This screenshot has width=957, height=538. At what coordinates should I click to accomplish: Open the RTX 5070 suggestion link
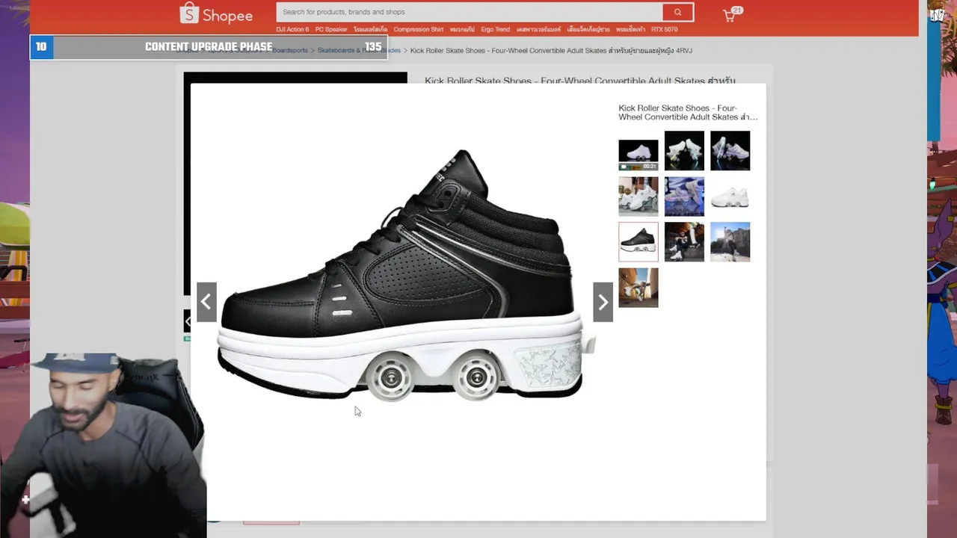tap(664, 30)
